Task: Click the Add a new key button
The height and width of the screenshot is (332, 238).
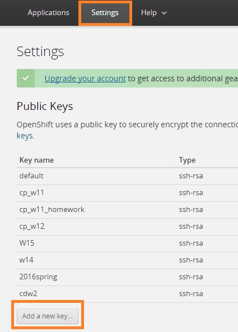Action: pyautogui.click(x=48, y=316)
